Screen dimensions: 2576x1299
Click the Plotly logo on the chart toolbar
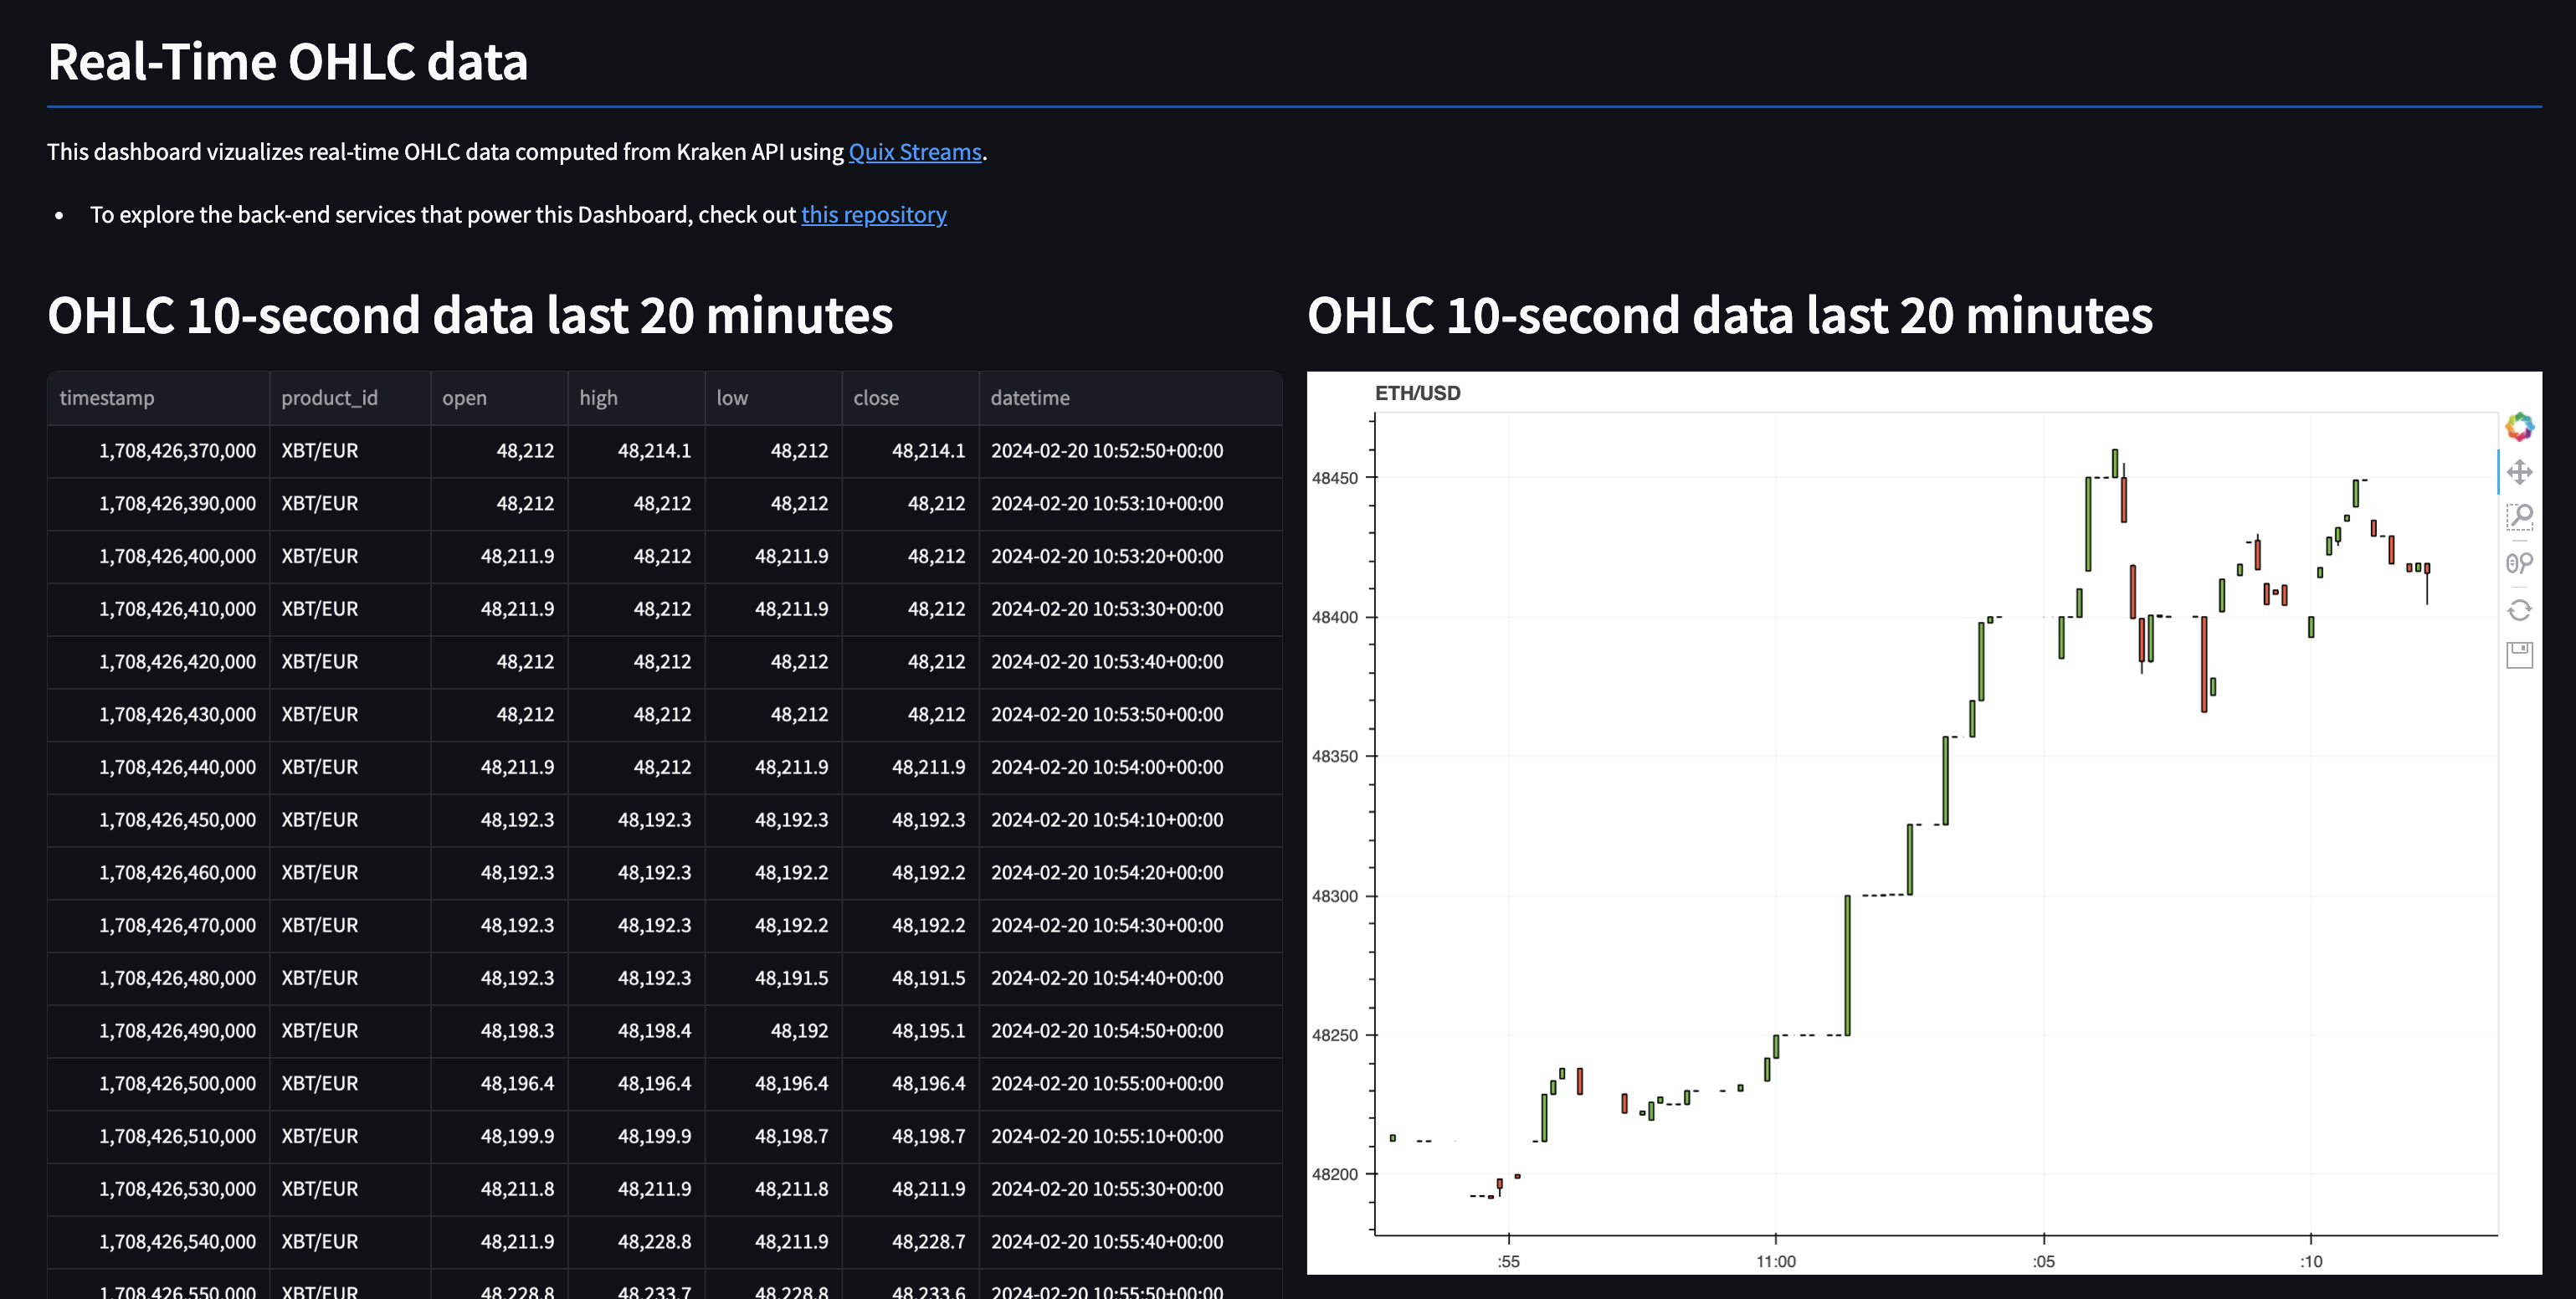[2521, 428]
